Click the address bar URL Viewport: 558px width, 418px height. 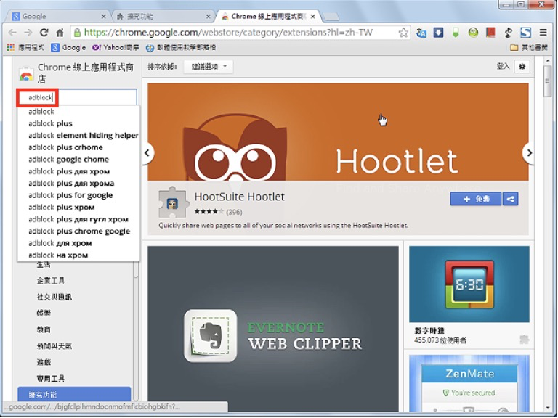coord(227,33)
